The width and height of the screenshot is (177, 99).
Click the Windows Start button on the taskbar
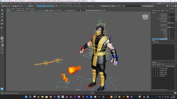[x=26, y=97]
